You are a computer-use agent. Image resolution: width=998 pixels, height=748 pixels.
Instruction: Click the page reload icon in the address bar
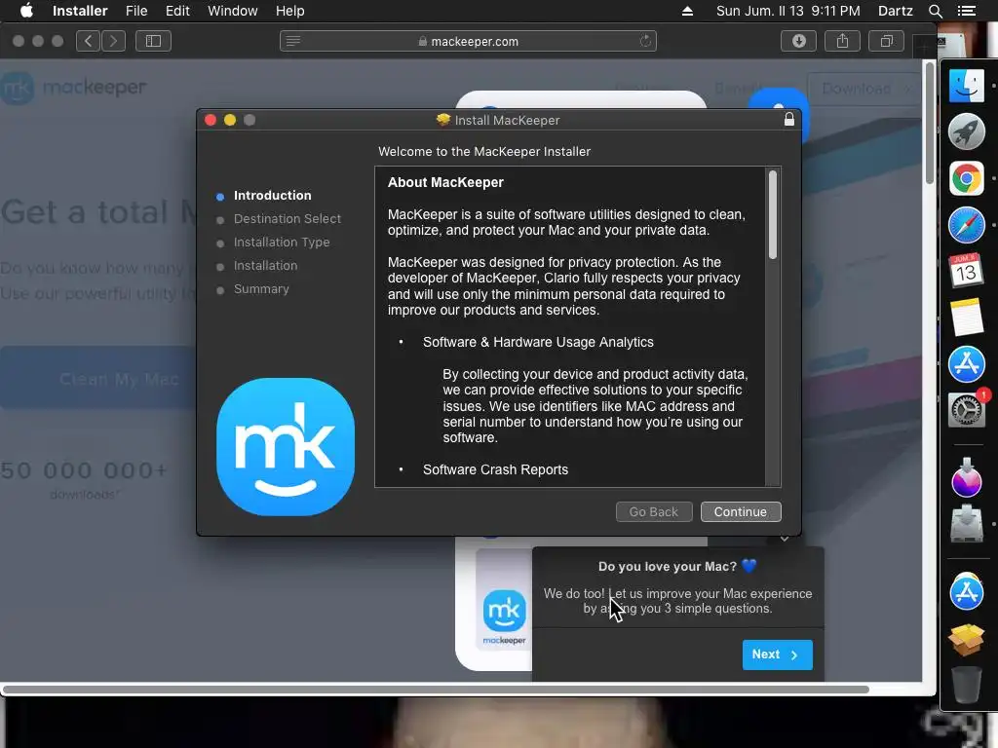pyautogui.click(x=645, y=41)
